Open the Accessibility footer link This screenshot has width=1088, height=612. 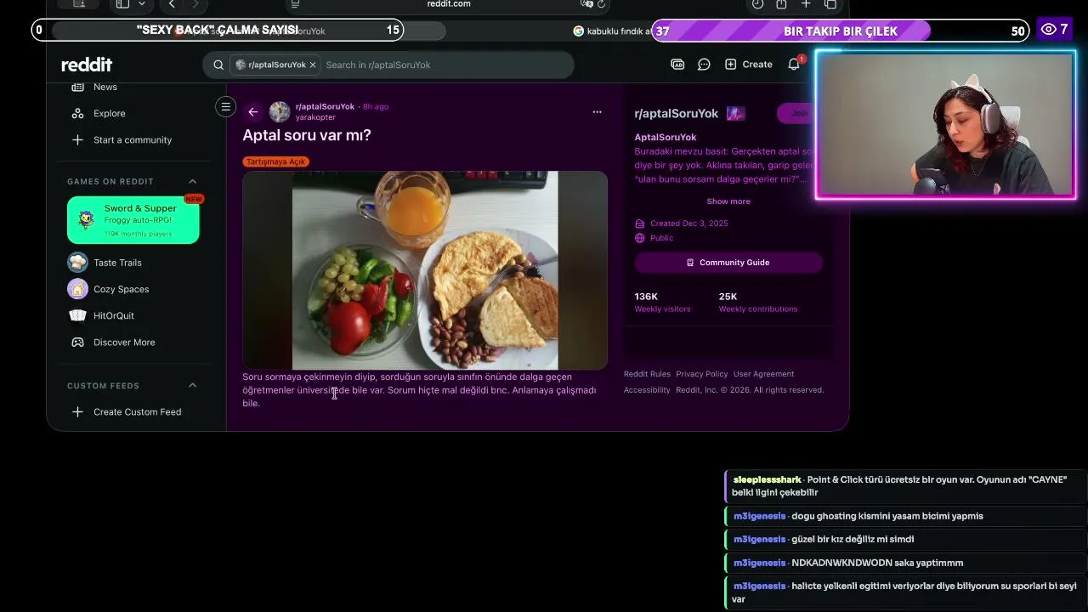pos(647,390)
